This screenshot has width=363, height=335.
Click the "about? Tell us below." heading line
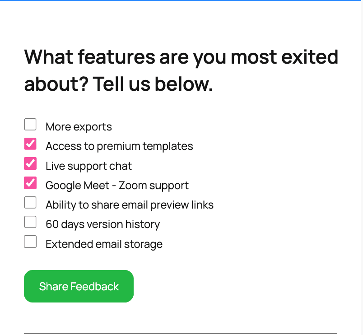click(118, 84)
